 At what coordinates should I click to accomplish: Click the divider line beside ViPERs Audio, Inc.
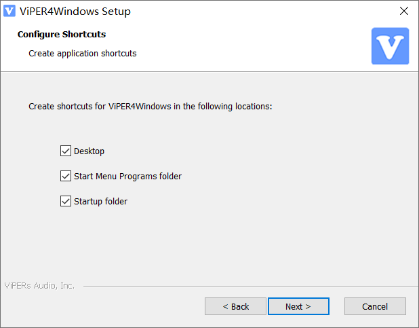[251, 287]
